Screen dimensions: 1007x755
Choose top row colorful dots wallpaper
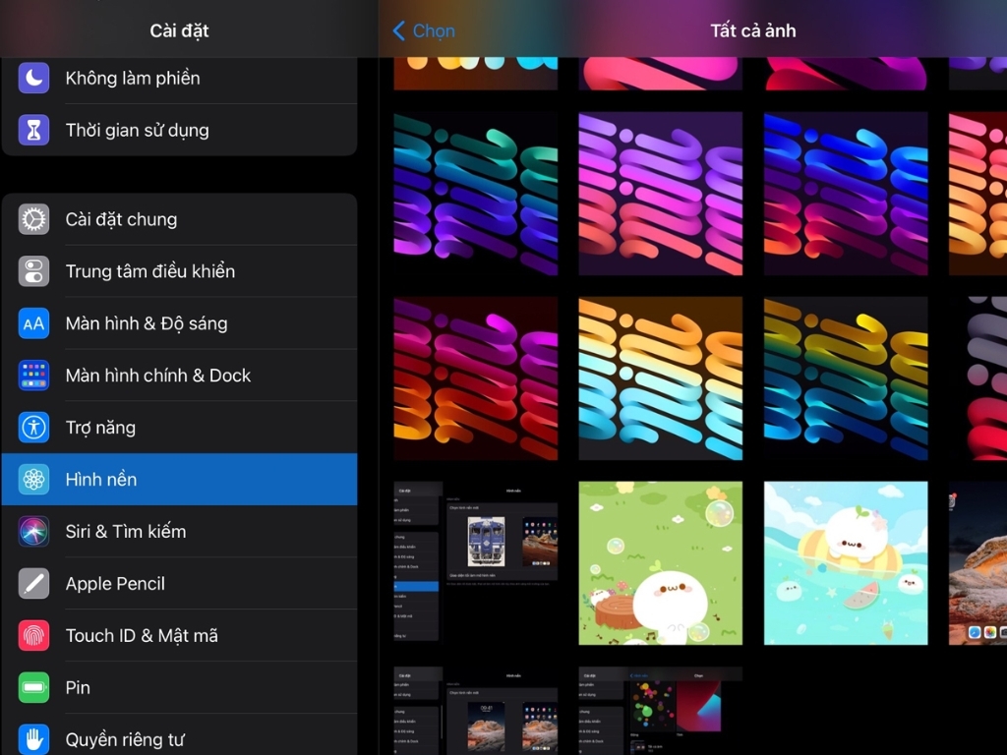point(475,73)
